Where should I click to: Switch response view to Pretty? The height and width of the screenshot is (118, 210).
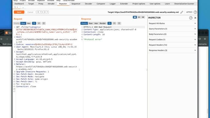click(x=84, y=23)
